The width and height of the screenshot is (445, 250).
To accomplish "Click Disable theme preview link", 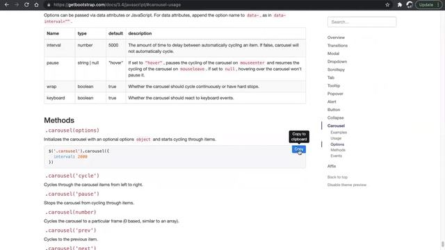I will click(x=347, y=185).
